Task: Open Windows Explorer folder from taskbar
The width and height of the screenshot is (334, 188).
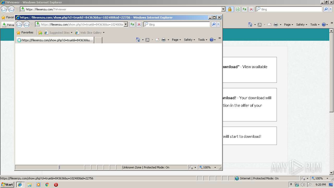Action: pos(29,185)
